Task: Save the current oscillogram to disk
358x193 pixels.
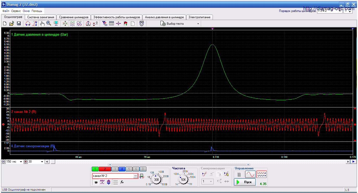Action: coord(19,24)
